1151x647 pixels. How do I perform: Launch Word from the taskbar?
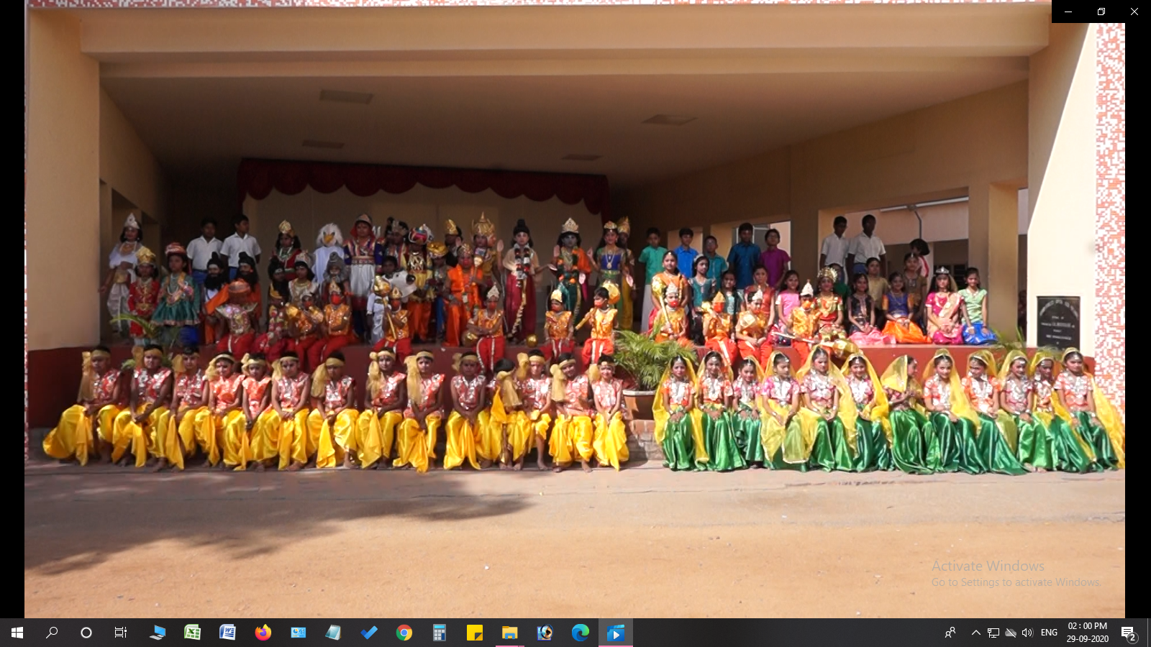(227, 633)
